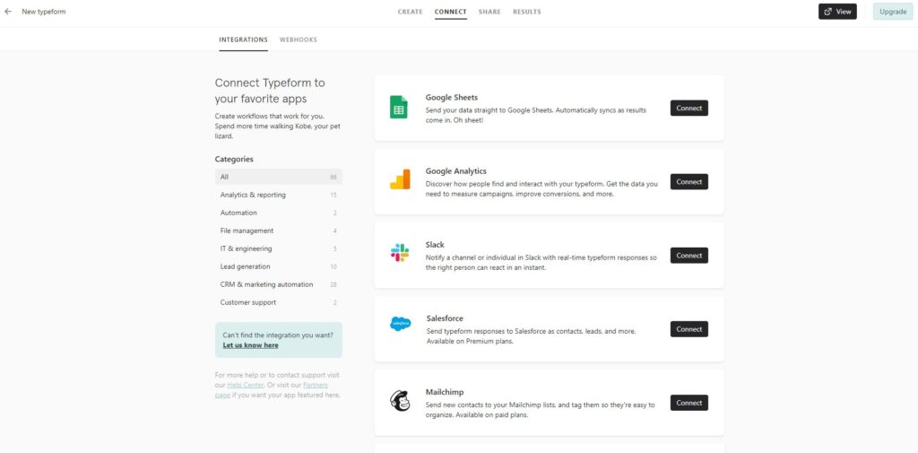The image size is (918, 453).
Task: Click the Salesforce cloud logo
Action: tap(400, 324)
